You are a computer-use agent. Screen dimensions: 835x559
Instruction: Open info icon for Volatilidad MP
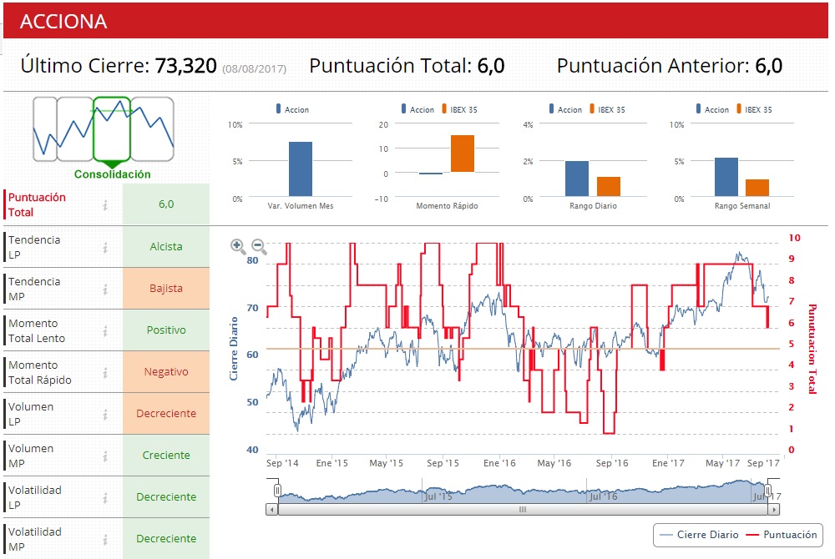(105, 539)
